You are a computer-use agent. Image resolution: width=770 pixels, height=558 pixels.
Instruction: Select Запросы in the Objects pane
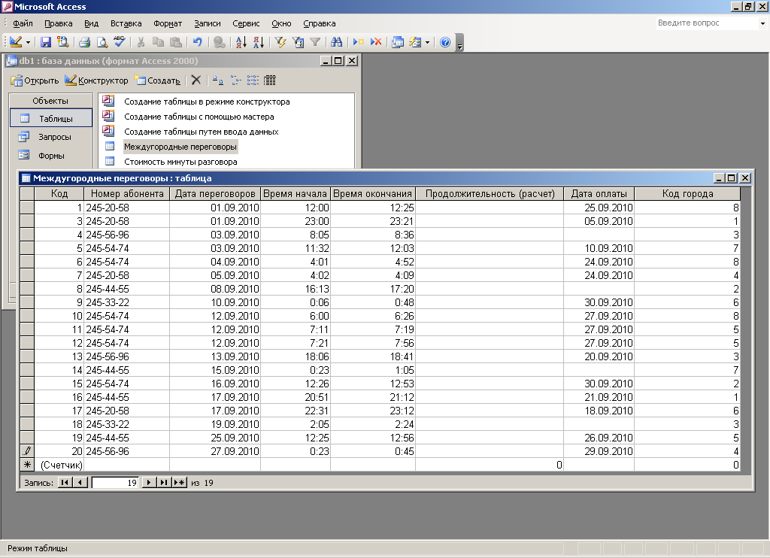coord(51,137)
